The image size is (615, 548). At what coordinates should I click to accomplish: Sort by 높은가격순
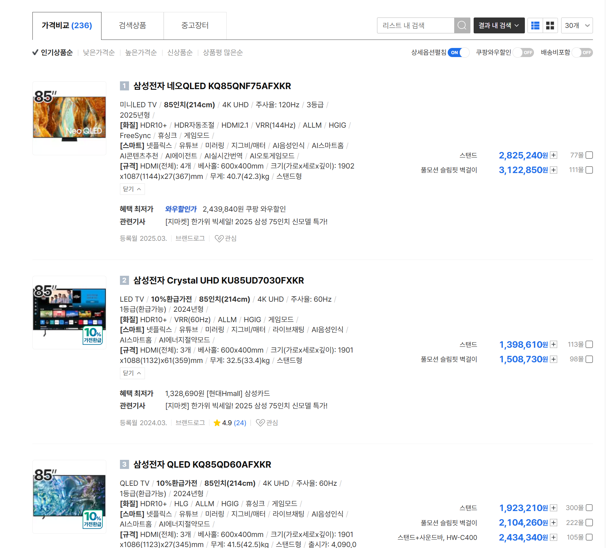pyautogui.click(x=141, y=52)
